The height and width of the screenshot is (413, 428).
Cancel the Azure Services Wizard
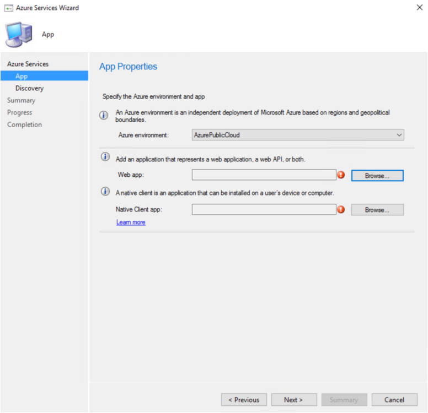tap(394, 400)
